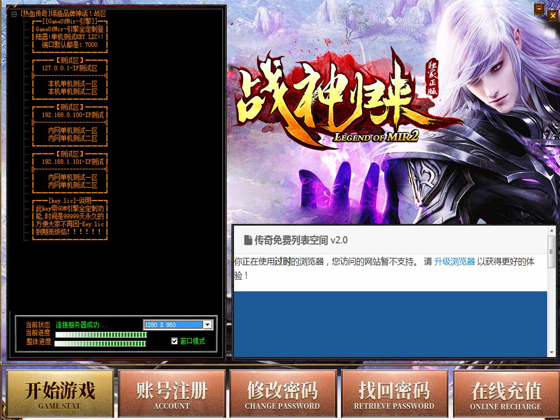
Task: Open the 1280 X 960 resolution dropdown
Action: tap(208, 325)
